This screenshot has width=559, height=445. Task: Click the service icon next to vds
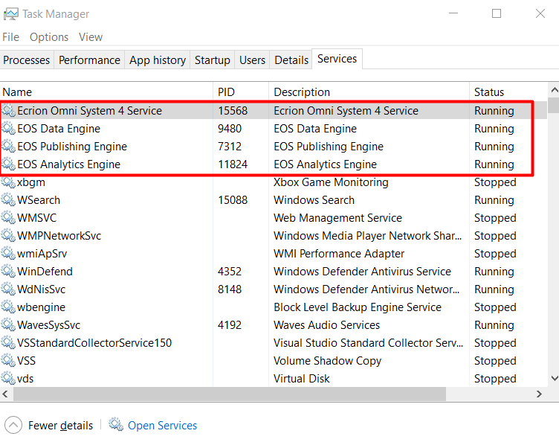8,378
